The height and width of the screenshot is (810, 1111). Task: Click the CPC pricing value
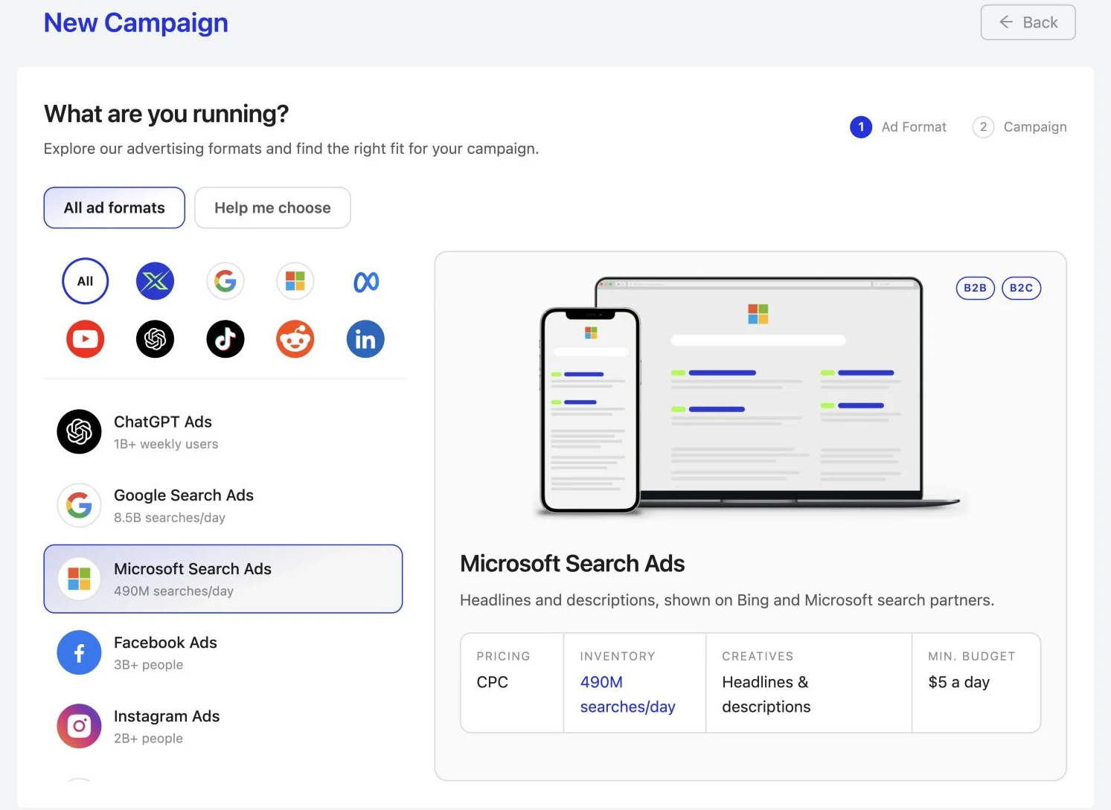[x=492, y=682]
